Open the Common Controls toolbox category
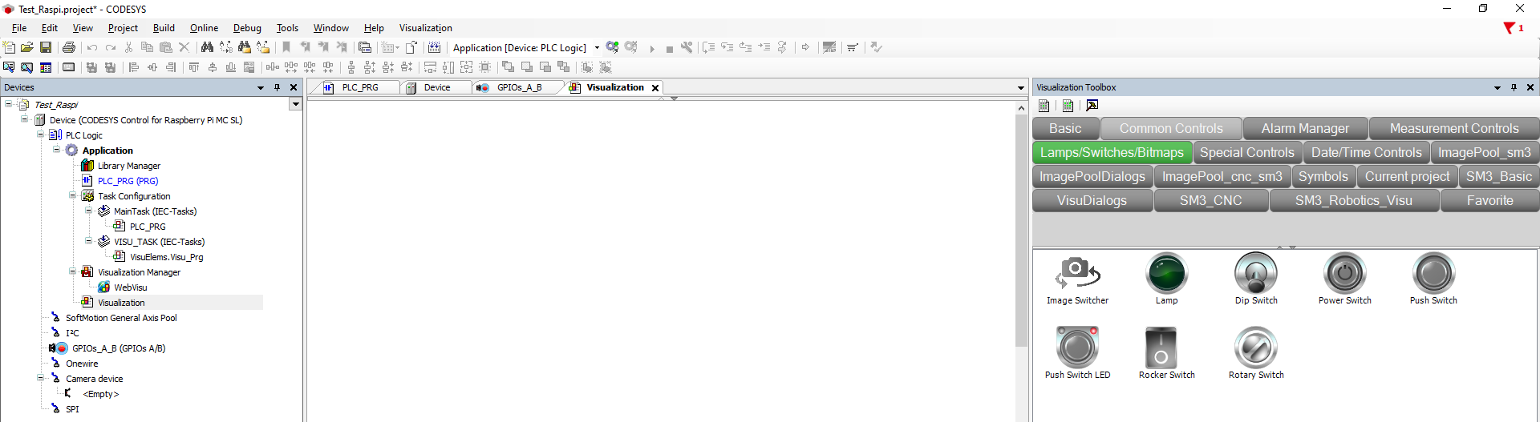This screenshot has height=422, width=1540. coord(1170,129)
